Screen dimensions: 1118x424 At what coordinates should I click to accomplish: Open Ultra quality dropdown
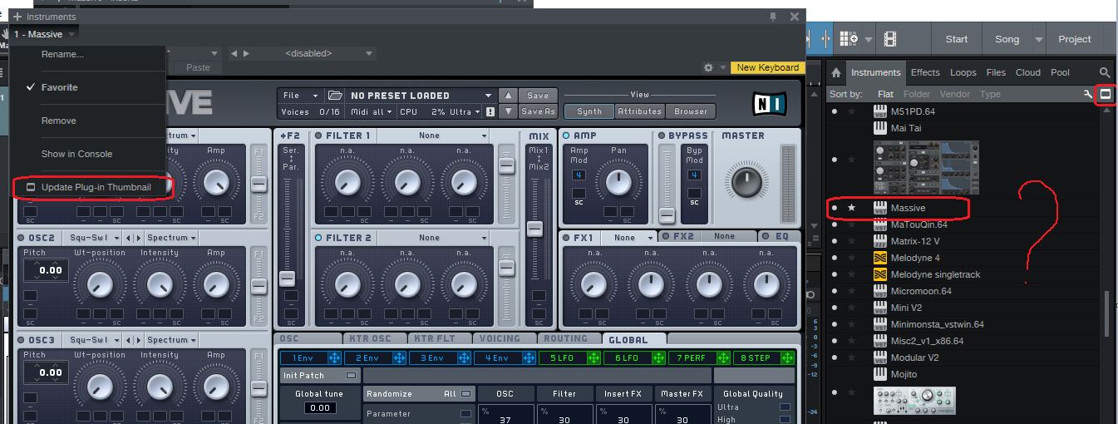tap(464, 111)
